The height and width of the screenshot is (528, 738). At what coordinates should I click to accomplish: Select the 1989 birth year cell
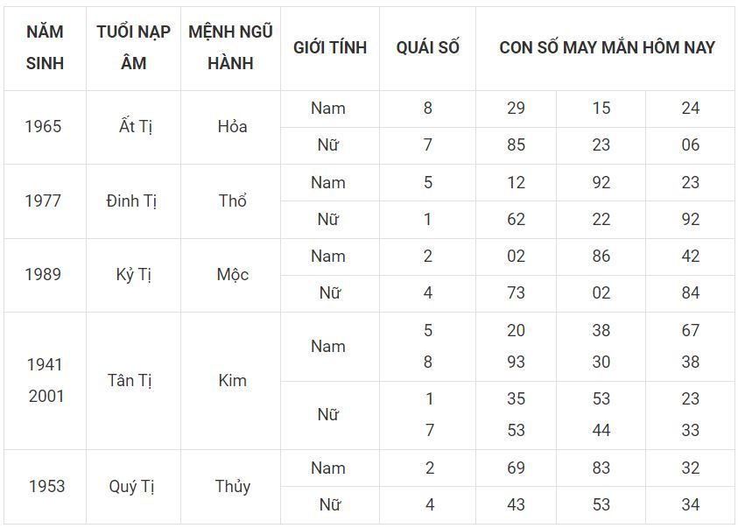[43, 275]
